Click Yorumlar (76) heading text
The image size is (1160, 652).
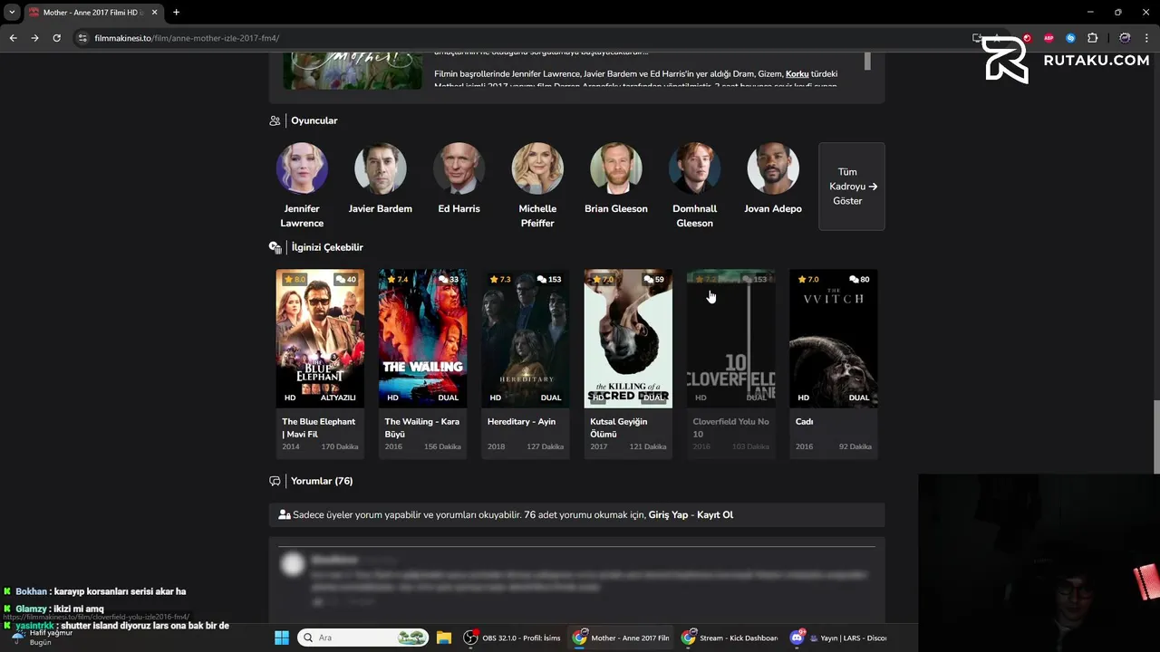coord(322,481)
